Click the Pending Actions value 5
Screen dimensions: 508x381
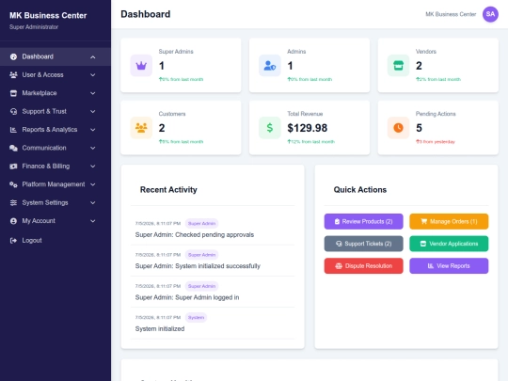point(419,128)
